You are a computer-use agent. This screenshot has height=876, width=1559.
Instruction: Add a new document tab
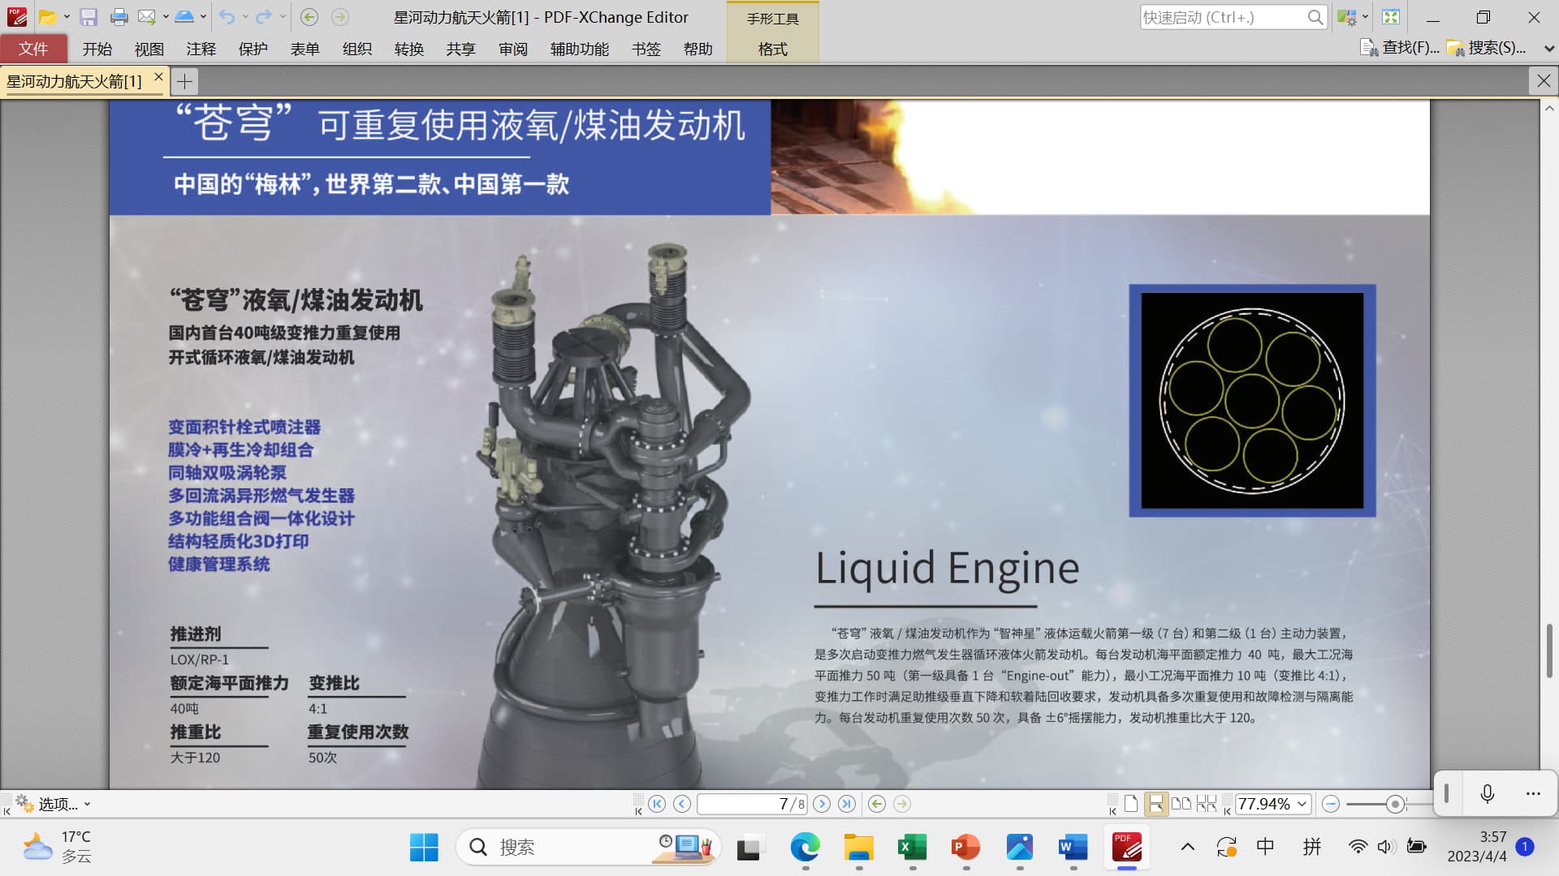click(x=185, y=81)
